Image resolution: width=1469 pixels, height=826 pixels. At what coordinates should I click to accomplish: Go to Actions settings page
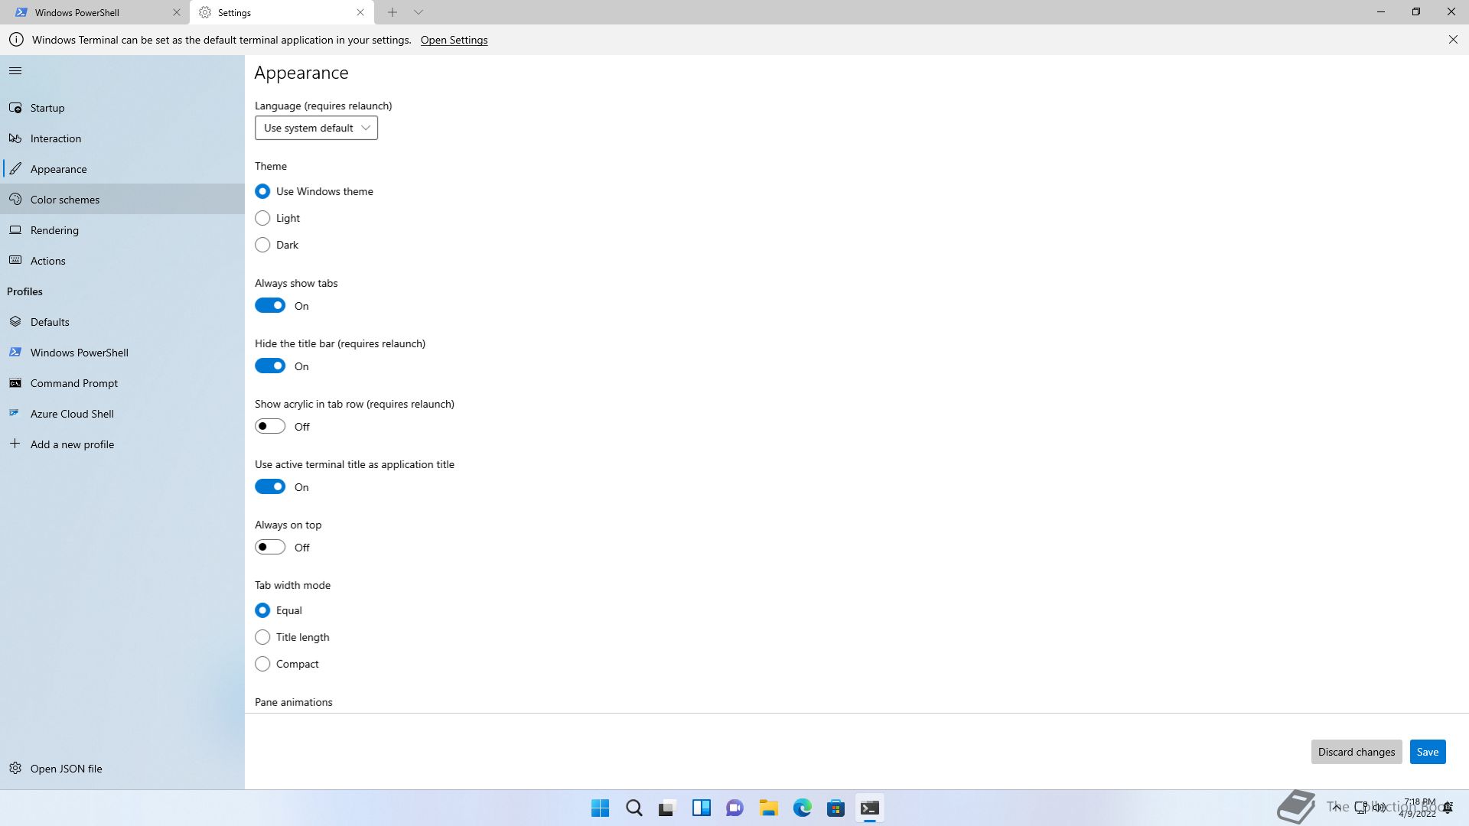click(122, 261)
